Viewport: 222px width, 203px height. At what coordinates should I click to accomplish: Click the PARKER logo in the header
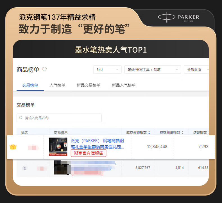[x=179, y=17]
